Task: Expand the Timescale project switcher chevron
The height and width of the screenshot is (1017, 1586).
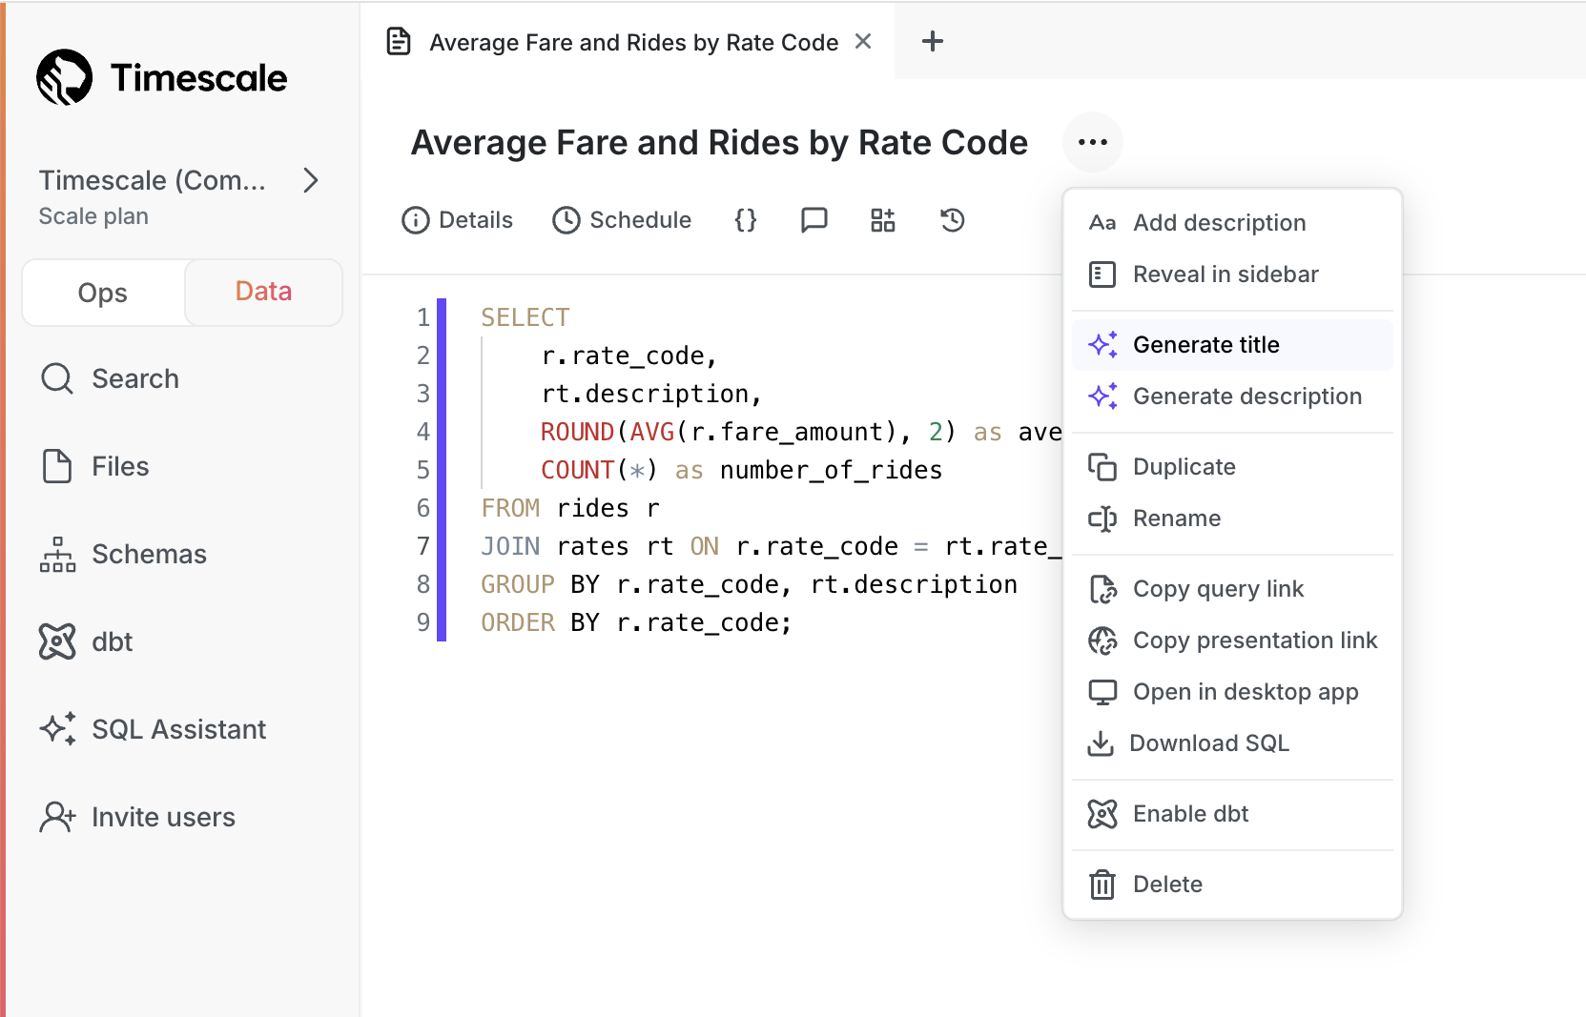Action: (310, 180)
